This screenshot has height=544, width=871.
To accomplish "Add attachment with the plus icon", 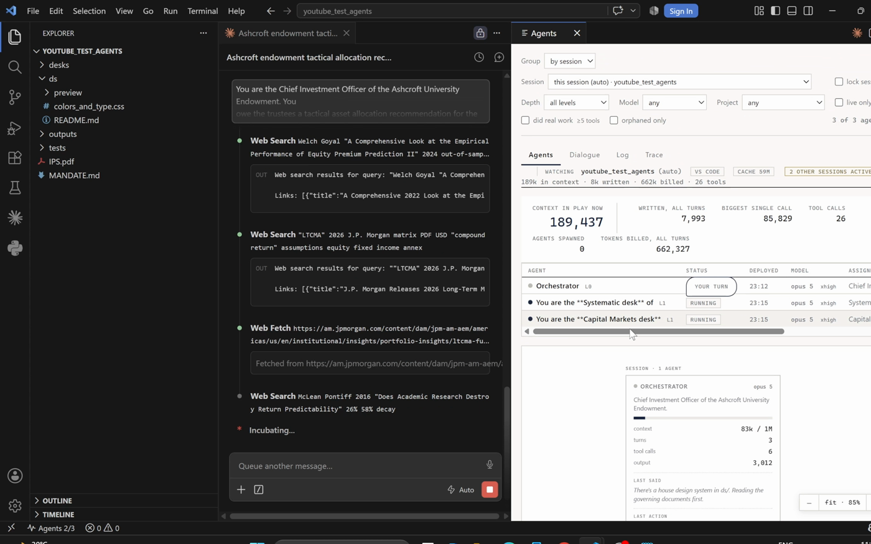I will point(241,489).
